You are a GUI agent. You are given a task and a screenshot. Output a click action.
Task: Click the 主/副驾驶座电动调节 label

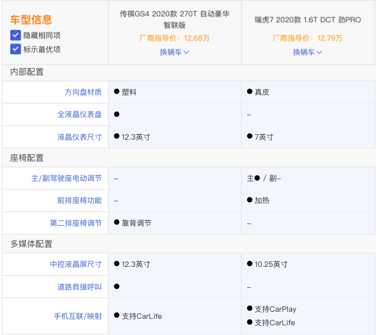point(67,178)
